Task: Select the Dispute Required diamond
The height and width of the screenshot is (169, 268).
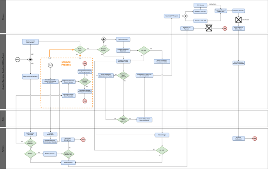Action: 30,143
